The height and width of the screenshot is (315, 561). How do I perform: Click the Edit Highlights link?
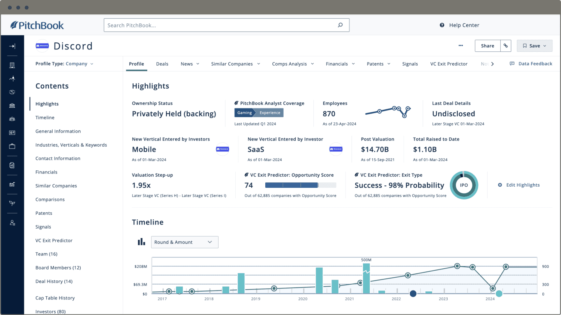tap(519, 185)
